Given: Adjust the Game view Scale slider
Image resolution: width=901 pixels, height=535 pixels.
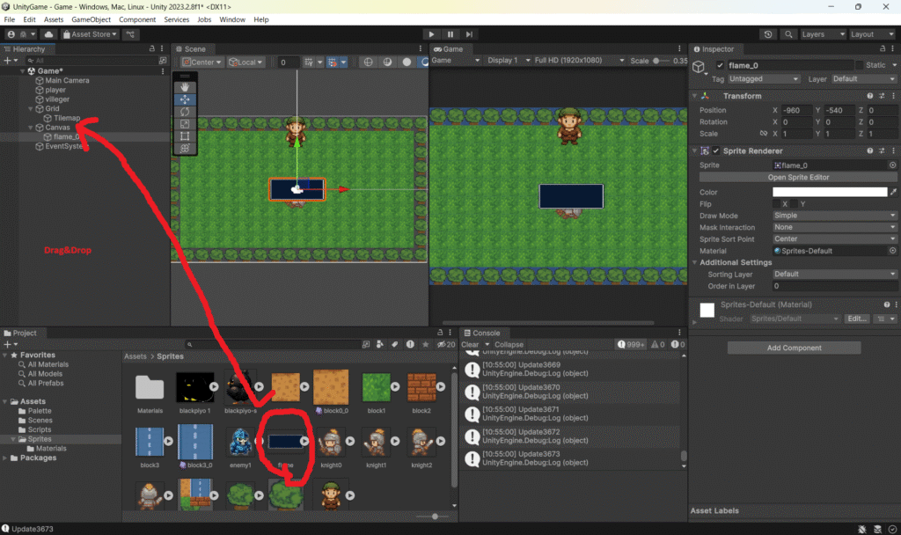Looking at the screenshot, I should coord(661,61).
